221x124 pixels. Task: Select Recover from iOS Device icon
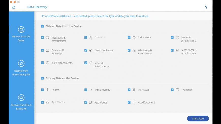(21, 30)
